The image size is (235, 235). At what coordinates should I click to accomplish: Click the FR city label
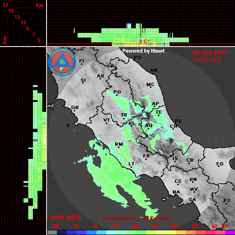pos(146,156)
